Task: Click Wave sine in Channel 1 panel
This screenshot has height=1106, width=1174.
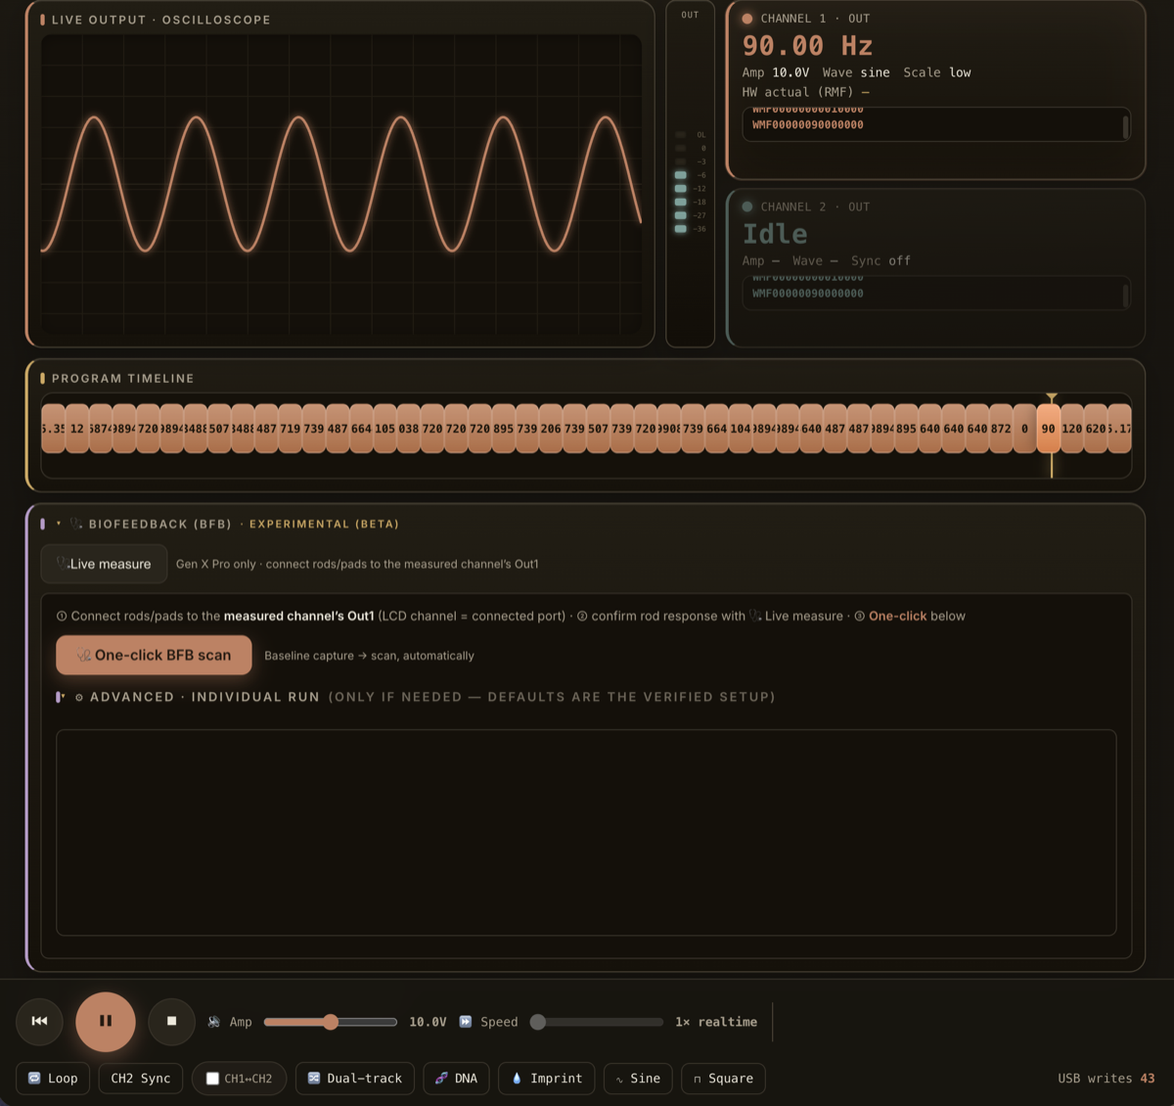Action: pyautogui.click(x=856, y=72)
